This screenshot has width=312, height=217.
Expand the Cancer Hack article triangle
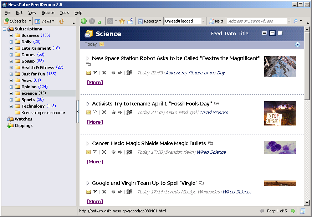[x=88, y=143]
